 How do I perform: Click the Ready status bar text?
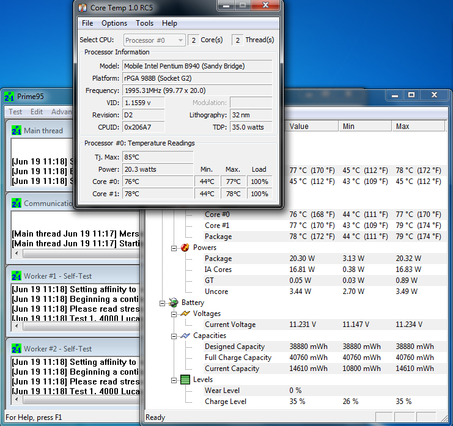[155, 417]
